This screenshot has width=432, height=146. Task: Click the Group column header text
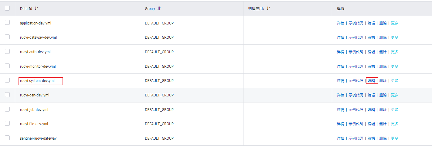[150, 9]
